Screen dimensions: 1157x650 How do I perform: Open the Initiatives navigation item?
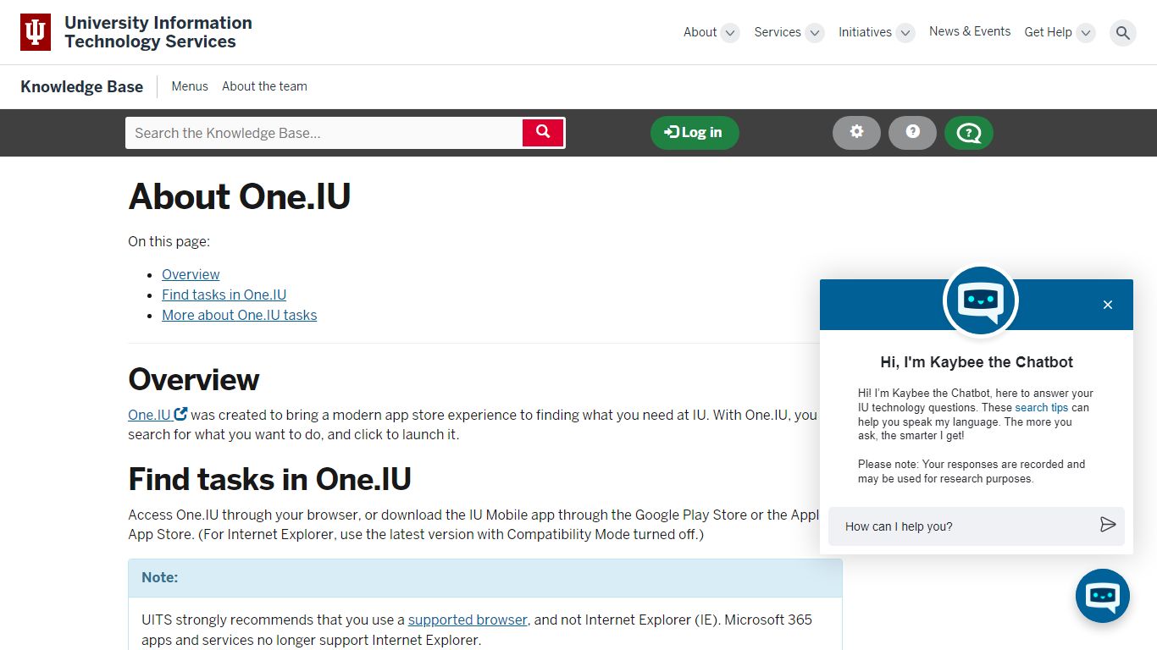pyautogui.click(x=865, y=32)
